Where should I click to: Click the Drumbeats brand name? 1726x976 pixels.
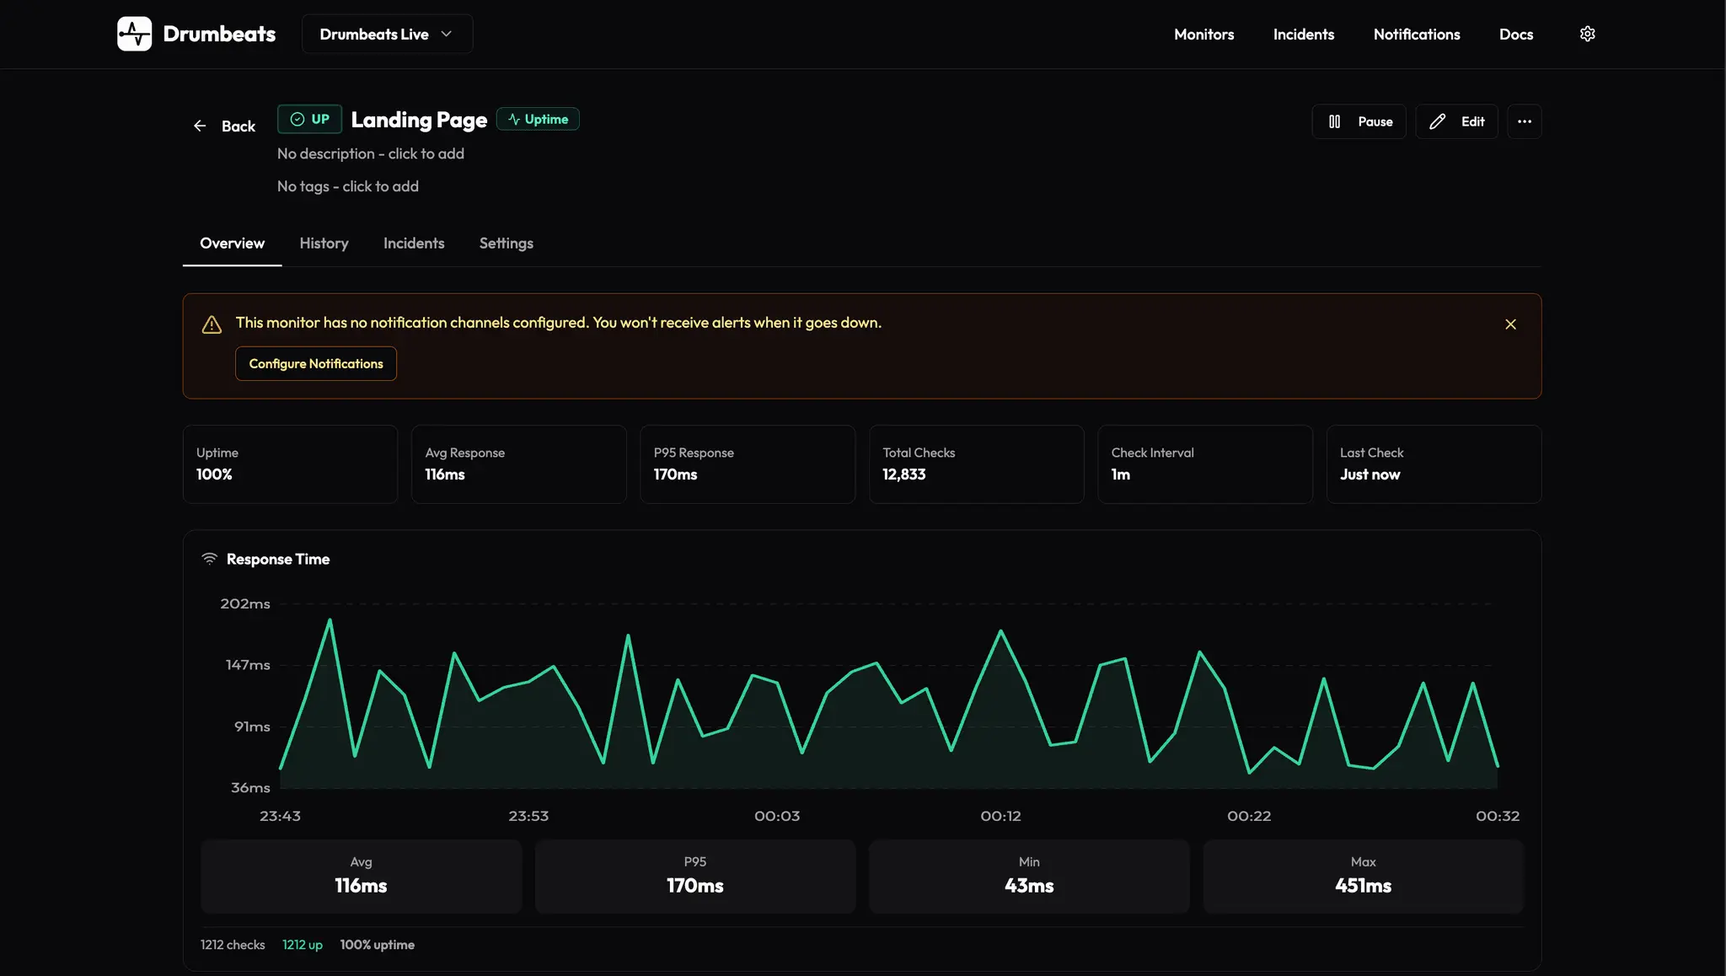click(x=219, y=34)
